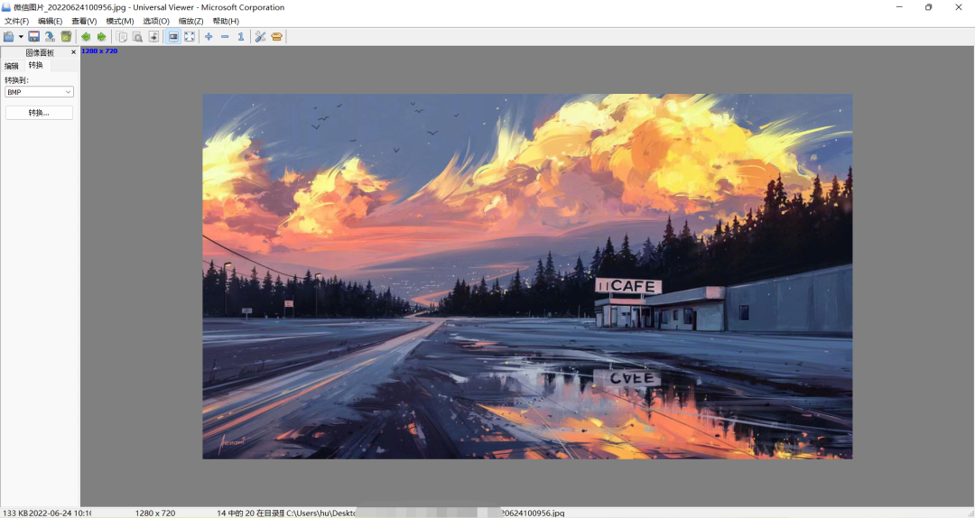Close the 图像面板 side panel
Screen dimensions: 975x518
(x=73, y=52)
